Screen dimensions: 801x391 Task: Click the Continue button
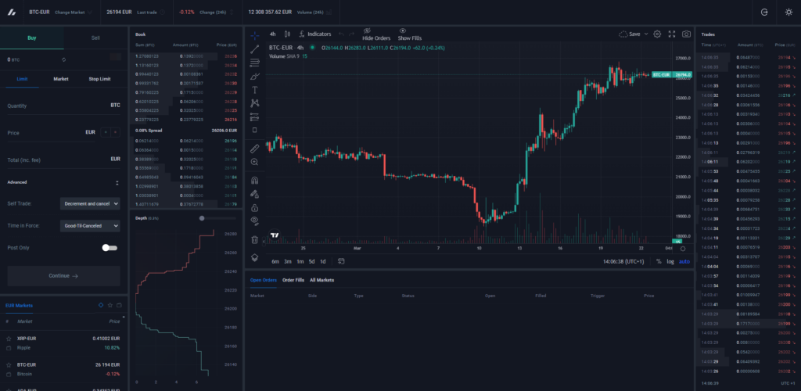(64, 275)
